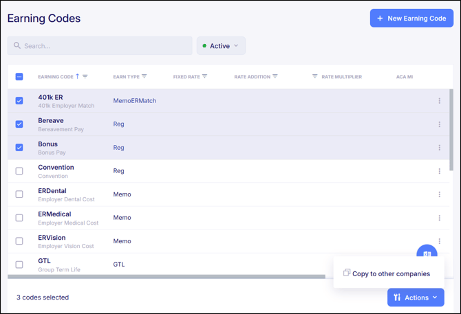The width and height of the screenshot is (461, 314).
Task: Click the horizontal scrollbar under the table
Action: 166,277
